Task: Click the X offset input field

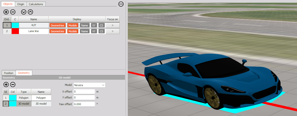Action: tap(84, 92)
